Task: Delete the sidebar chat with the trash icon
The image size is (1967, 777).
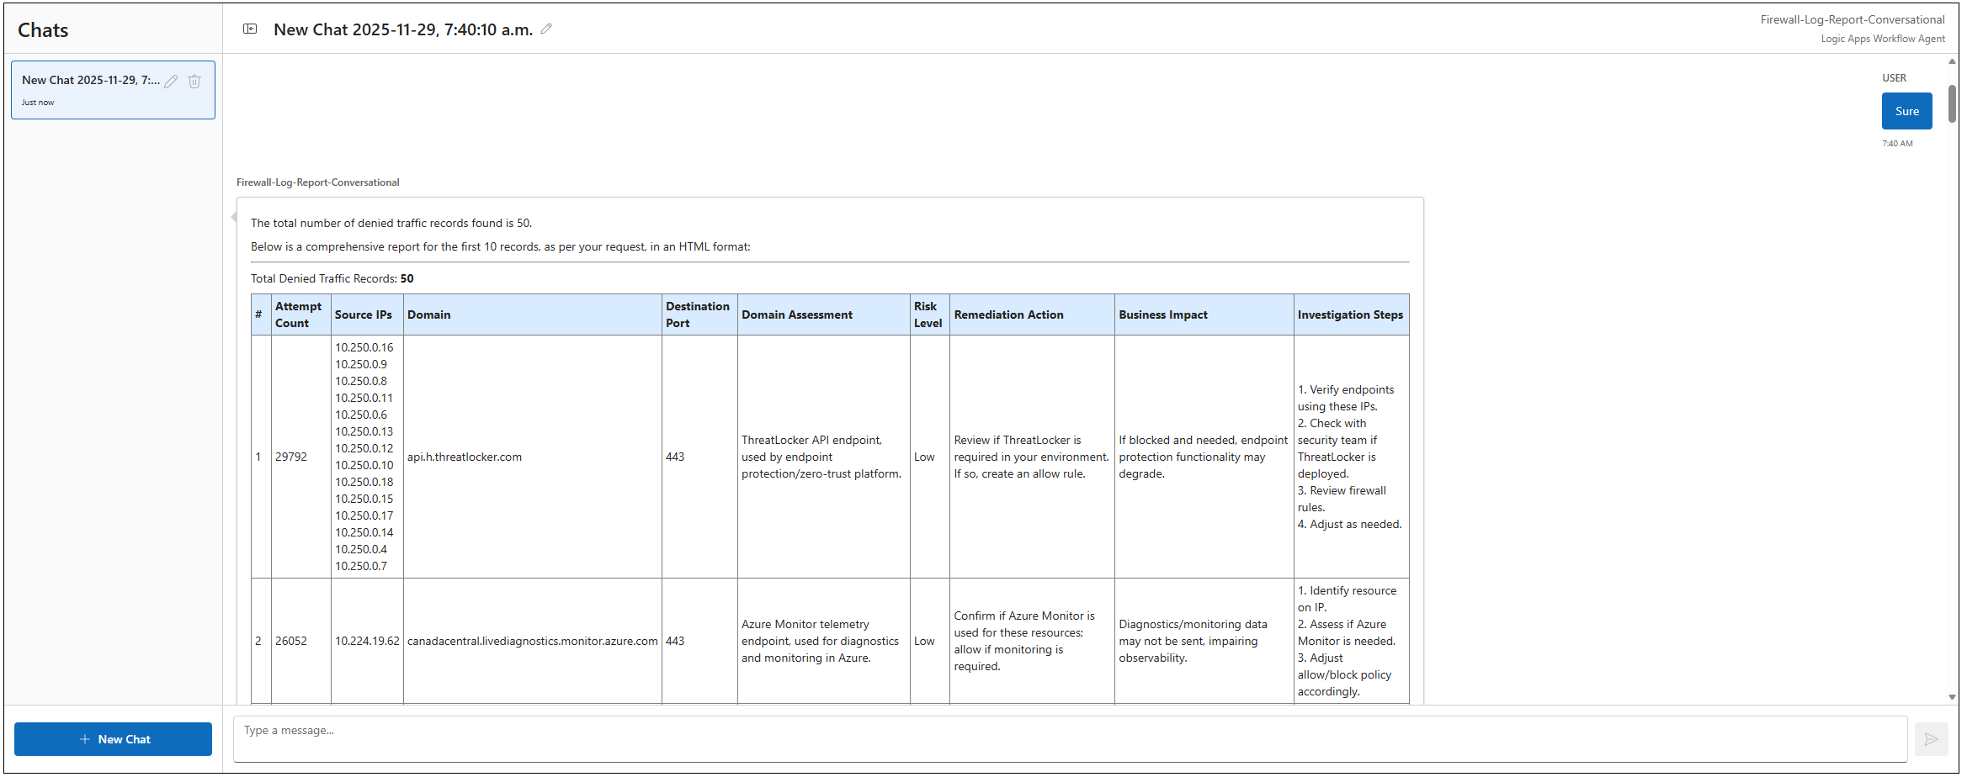Action: pyautogui.click(x=194, y=82)
